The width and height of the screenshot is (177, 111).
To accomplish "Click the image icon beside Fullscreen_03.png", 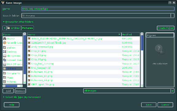I will (29, 76).
